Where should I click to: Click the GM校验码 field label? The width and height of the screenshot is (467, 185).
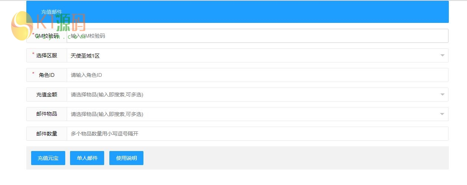(x=47, y=36)
